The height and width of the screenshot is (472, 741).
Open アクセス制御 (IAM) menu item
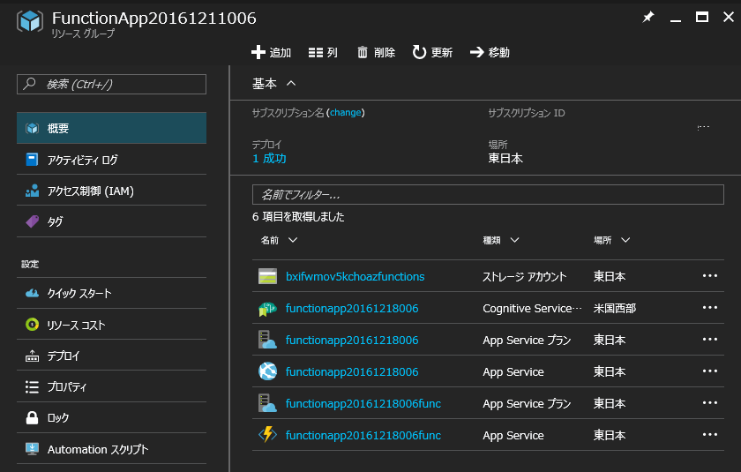coord(111,191)
